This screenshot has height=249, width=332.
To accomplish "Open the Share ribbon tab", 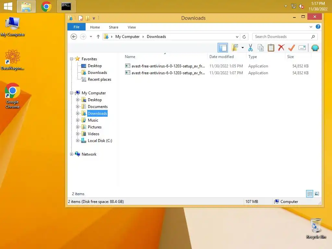I will (113, 27).
